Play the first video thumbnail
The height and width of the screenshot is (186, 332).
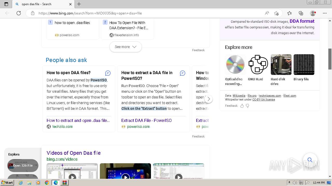pyautogui.click(x=72, y=171)
